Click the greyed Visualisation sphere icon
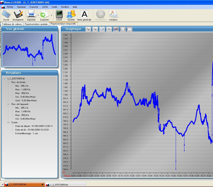 pyautogui.click(x=101, y=14)
